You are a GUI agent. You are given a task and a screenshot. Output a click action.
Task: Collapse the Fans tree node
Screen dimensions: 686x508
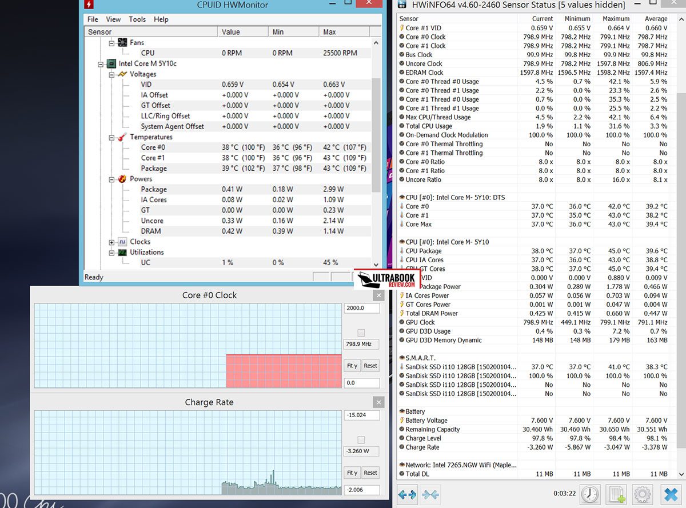[x=111, y=43]
